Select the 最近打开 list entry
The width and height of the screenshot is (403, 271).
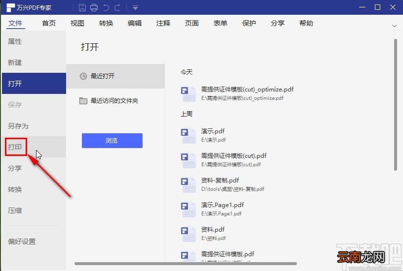(x=115, y=76)
